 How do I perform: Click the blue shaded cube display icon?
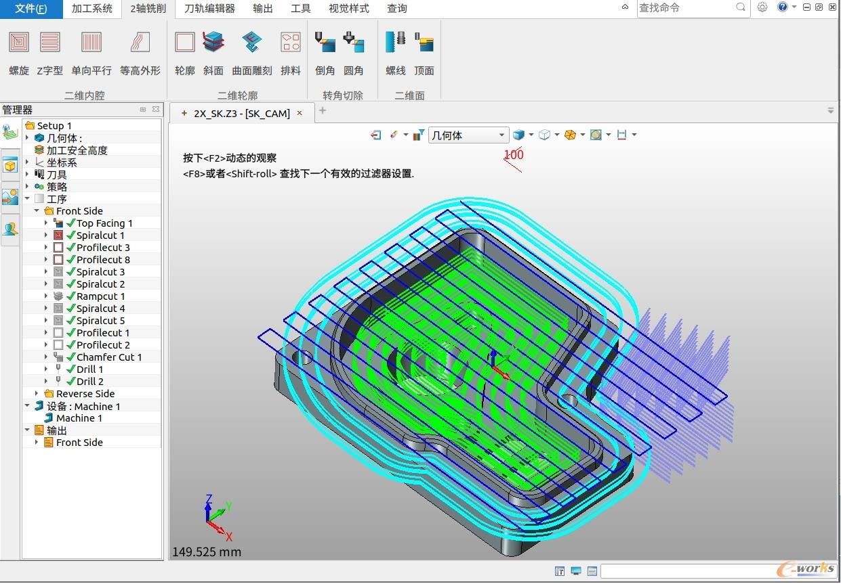[x=518, y=135]
